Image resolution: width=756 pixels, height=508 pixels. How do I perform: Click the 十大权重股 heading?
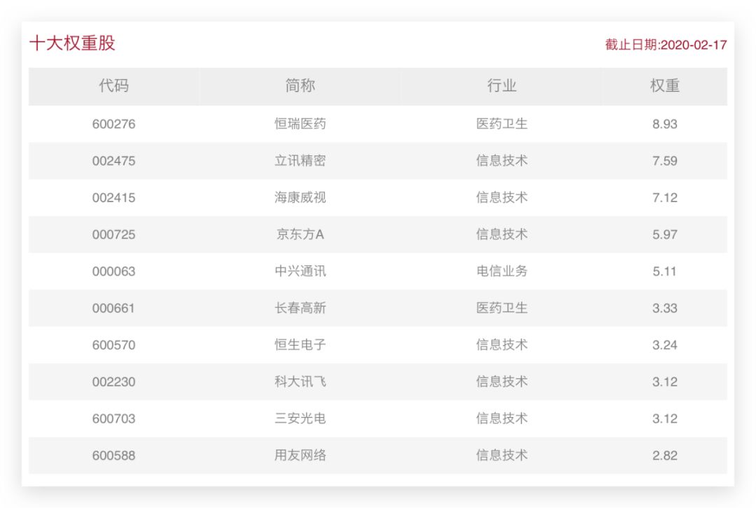[x=72, y=43]
